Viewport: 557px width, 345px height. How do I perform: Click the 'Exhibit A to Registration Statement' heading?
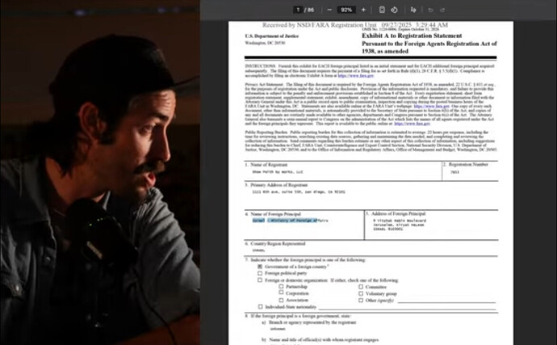tap(412, 36)
